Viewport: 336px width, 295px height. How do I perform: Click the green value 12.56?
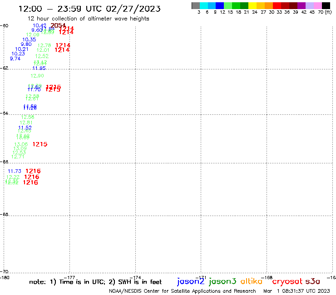click(x=28, y=117)
